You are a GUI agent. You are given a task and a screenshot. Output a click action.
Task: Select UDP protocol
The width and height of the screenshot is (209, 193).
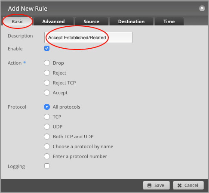click(x=47, y=127)
